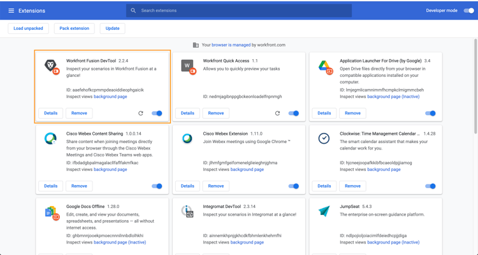Open Details for Workfront Fusion DevTool
This screenshot has width=478, height=255.
pyautogui.click(x=50, y=113)
